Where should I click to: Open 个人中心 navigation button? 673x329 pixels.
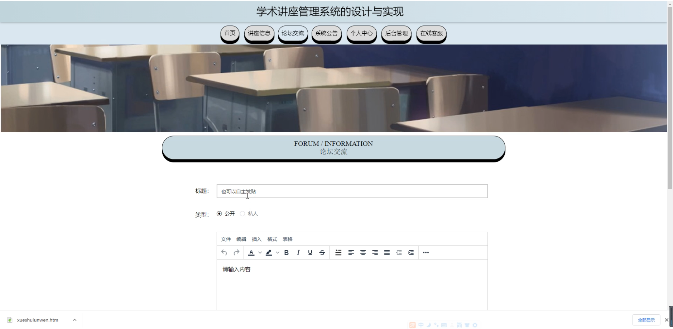[x=362, y=33]
